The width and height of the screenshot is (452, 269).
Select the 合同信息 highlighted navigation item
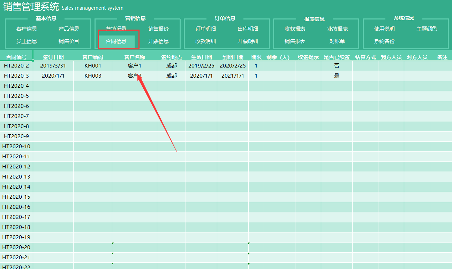(119, 41)
